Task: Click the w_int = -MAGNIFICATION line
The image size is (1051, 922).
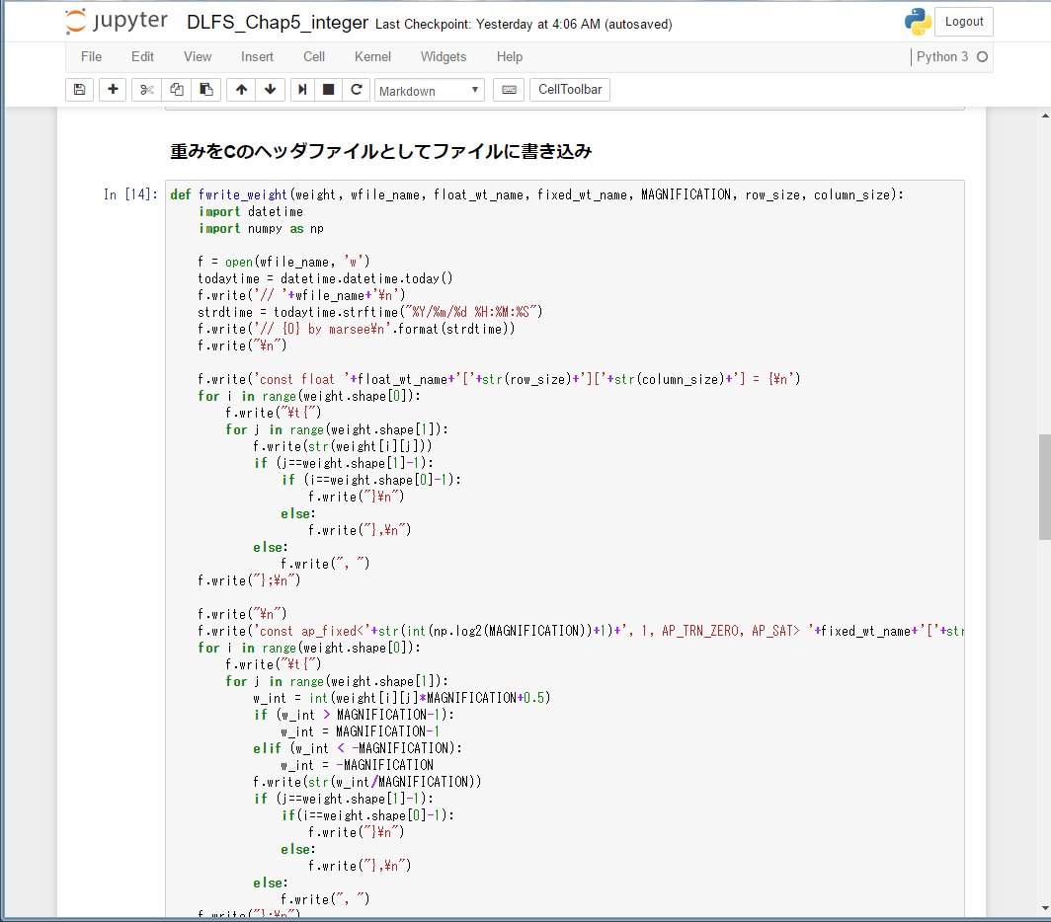Action: pyautogui.click(x=358, y=765)
